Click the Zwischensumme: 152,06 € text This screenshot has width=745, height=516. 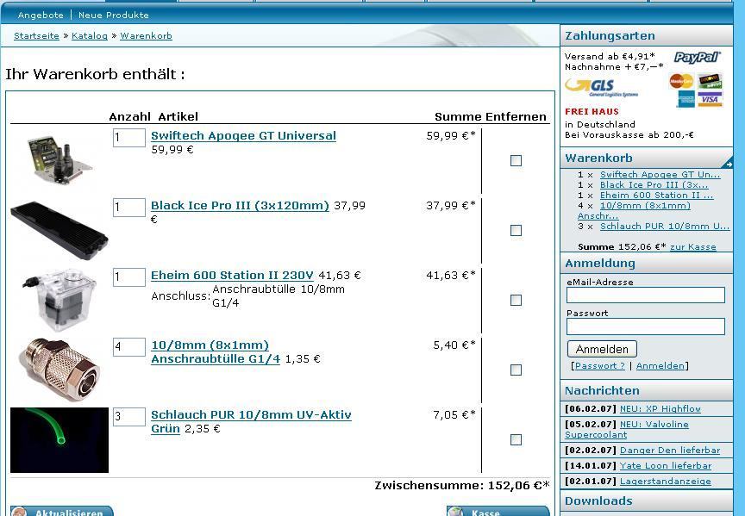[462, 486]
